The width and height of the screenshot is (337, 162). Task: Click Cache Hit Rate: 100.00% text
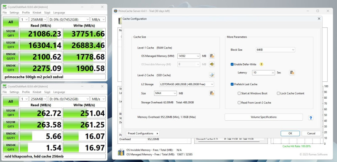[x=297, y=146]
